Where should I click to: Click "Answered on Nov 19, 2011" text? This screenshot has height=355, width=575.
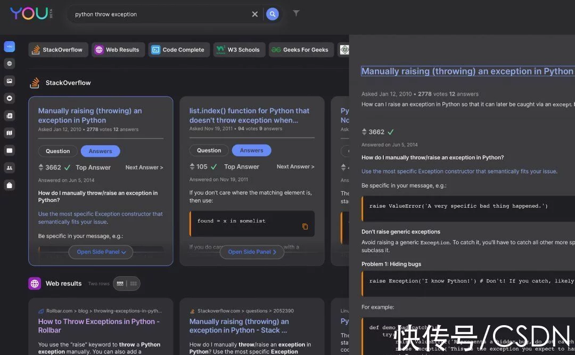click(x=219, y=180)
